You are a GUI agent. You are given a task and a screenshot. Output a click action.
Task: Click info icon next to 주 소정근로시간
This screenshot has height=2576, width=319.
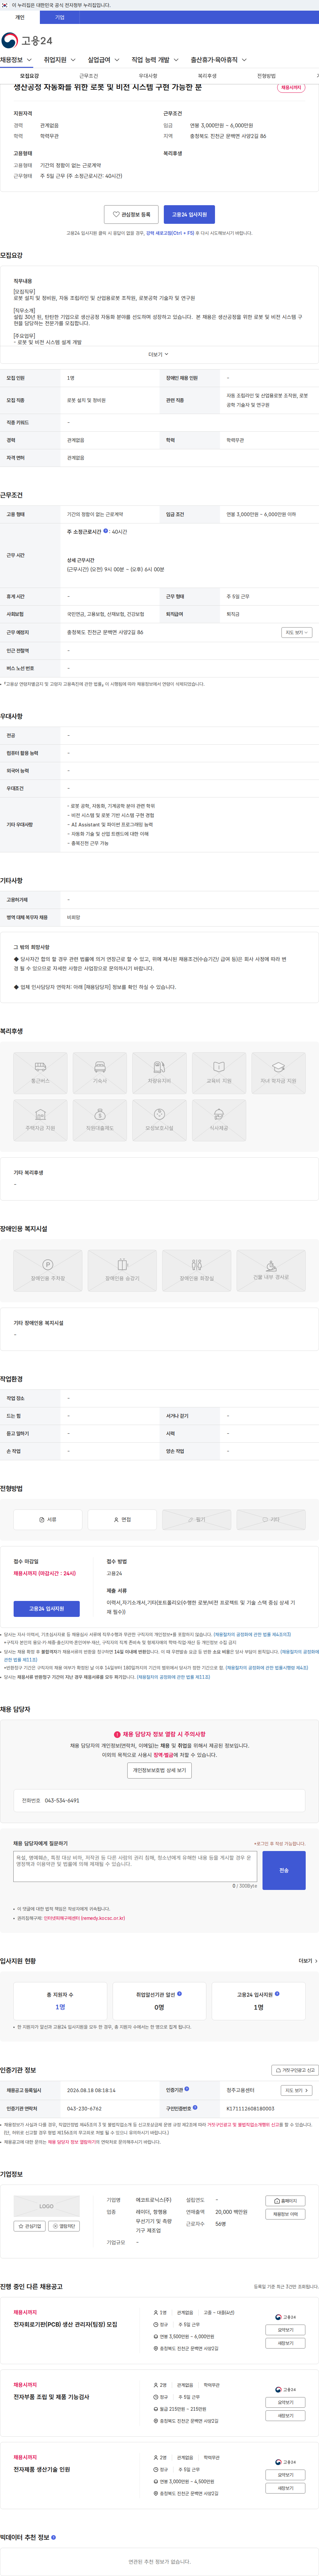click(106, 531)
